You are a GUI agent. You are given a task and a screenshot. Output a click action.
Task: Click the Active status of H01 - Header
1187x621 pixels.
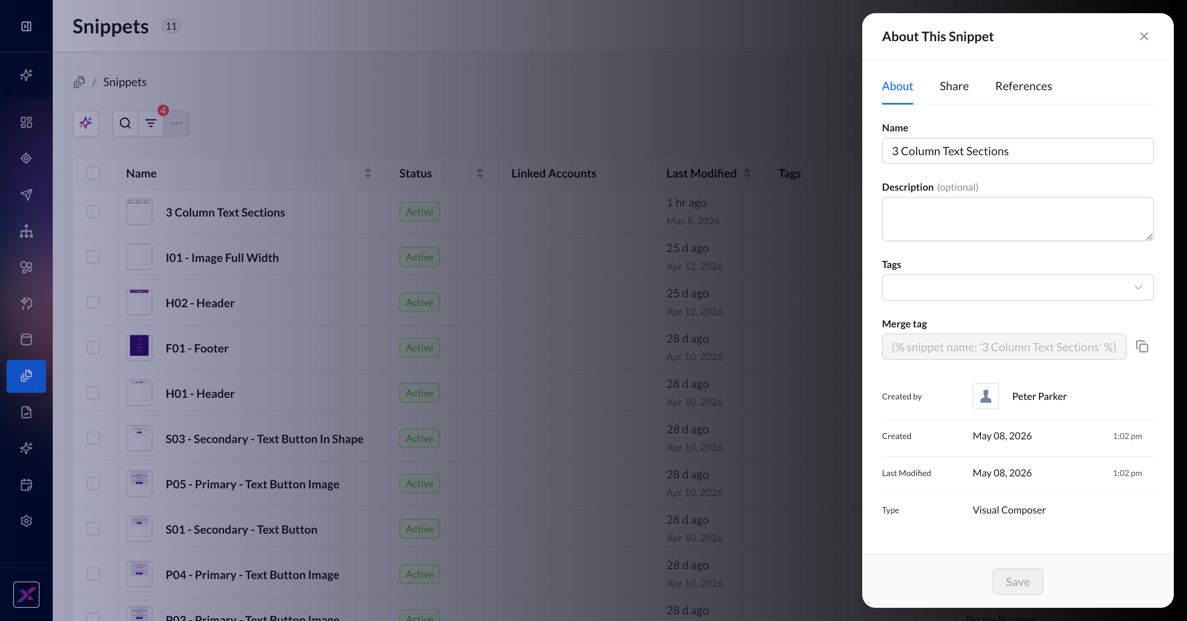[x=419, y=393]
